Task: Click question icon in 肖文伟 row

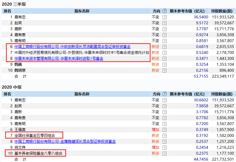Action: [x=165, y=148]
